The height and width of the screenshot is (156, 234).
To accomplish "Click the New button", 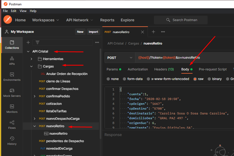I will point(80,32).
